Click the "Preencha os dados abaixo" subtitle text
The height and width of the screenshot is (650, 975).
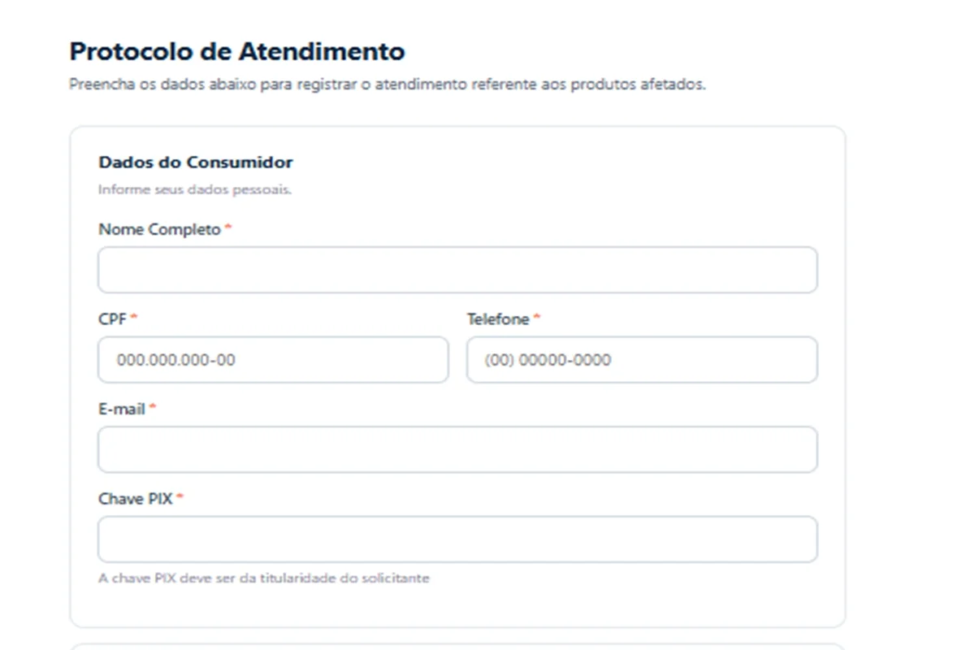[388, 84]
